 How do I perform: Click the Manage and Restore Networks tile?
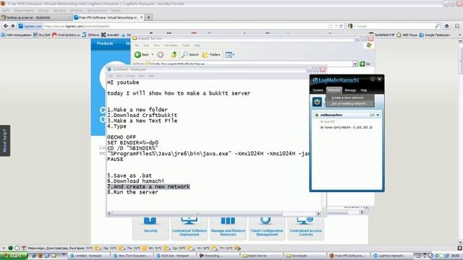[x=228, y=227]
